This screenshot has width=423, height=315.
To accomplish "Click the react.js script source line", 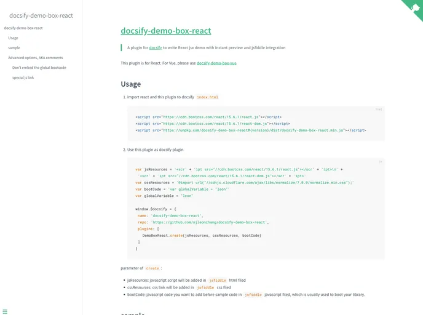I will point(208,117).
